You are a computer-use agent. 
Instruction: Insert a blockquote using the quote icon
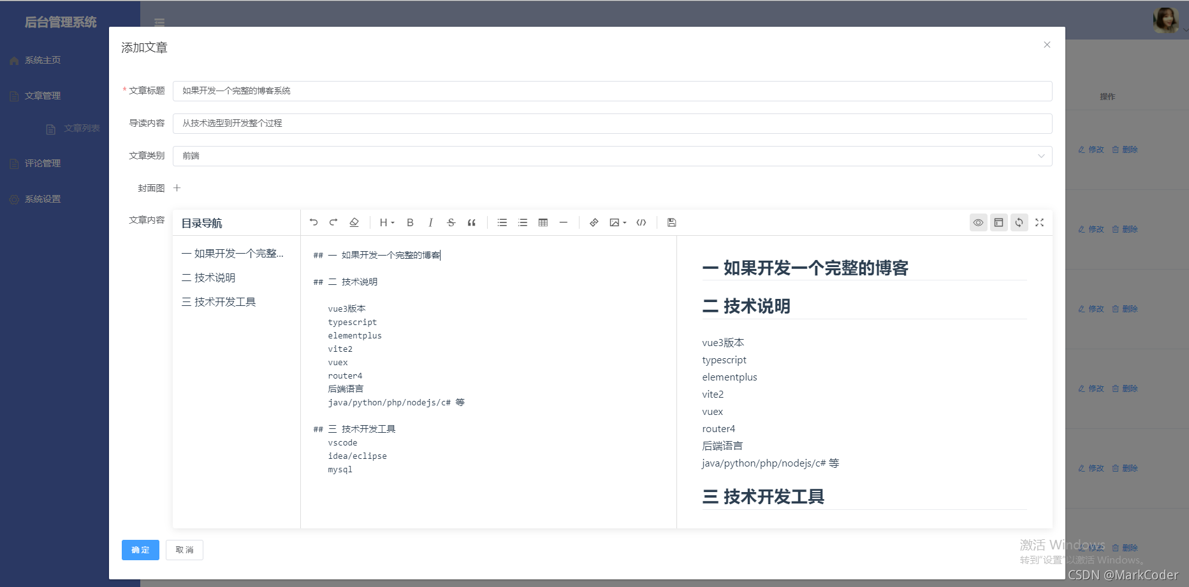coord(472,222)
